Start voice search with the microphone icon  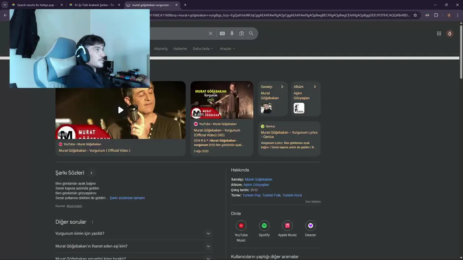point(232,34)
